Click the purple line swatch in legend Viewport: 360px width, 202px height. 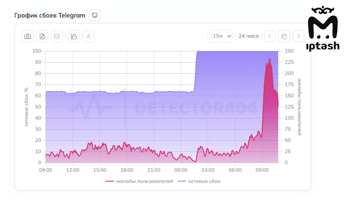[x=182, y=181]
